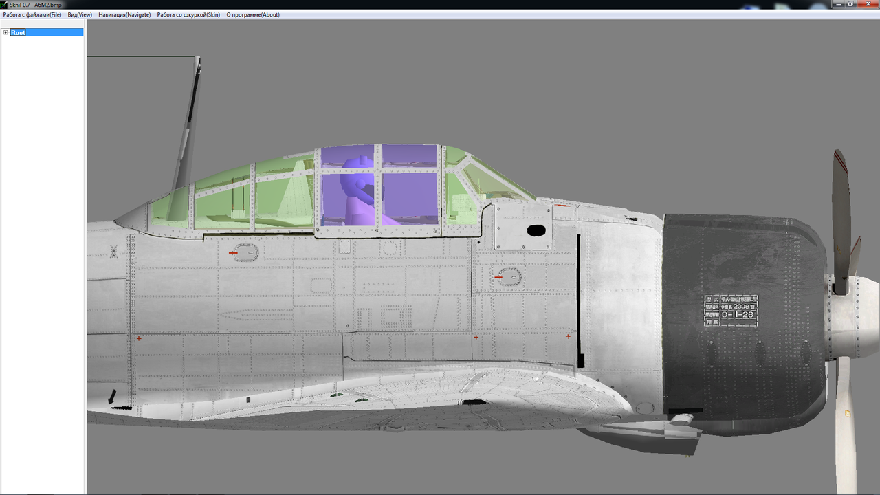This screenshot has width=880, height=495.
Task: Open the О программе (About) menu
Action: point(253,14)
